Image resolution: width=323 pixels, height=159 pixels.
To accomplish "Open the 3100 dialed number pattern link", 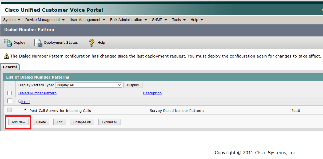I will point(25,101).
